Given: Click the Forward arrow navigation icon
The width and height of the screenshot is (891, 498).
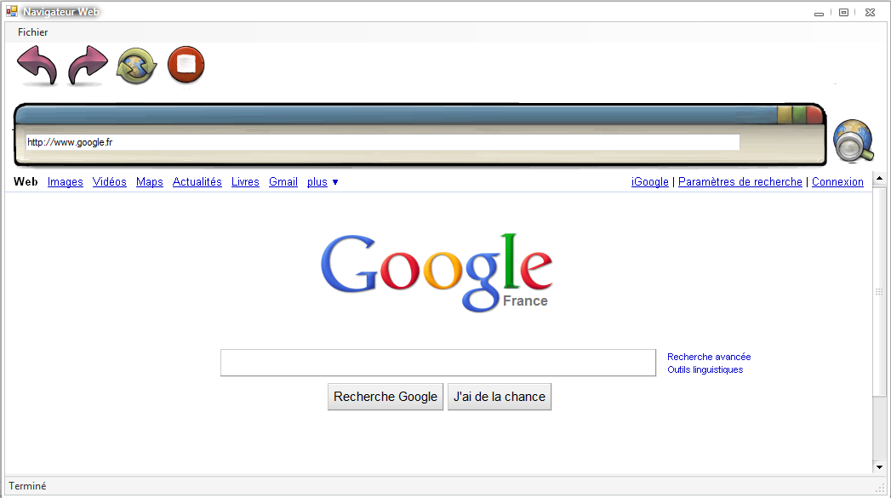Looking at the screenshot, I should [88, 66].
